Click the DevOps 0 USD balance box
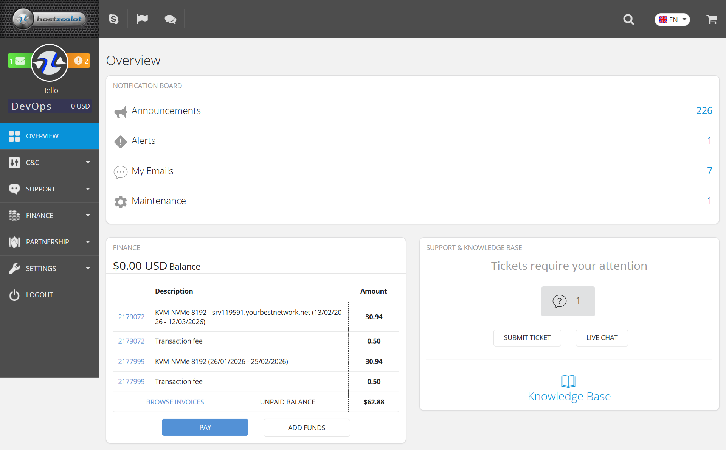This screenshot has width=726, height=451. (x=50, y=106)
